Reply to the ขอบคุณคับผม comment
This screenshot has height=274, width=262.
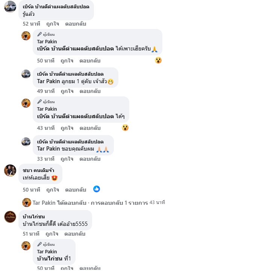pyautogui.click(x=90, y=159)
